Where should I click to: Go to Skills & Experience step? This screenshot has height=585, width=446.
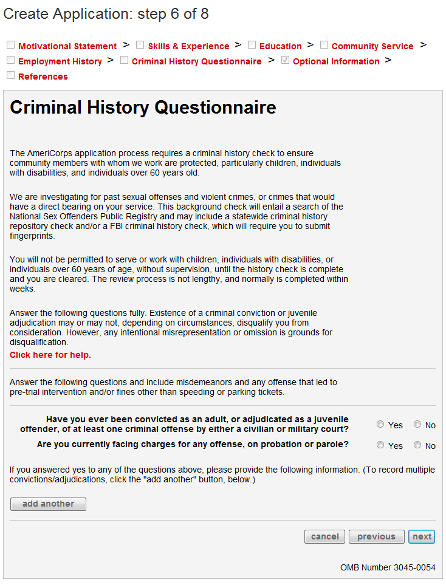188,46
